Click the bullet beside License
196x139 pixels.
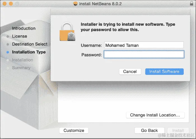(x=8, y=36)
